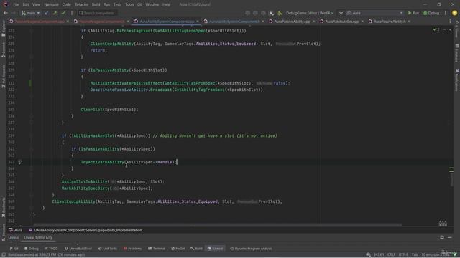
Task: Hide the Unreal tool window with minimize icon
Action: [x=450, y=237]
